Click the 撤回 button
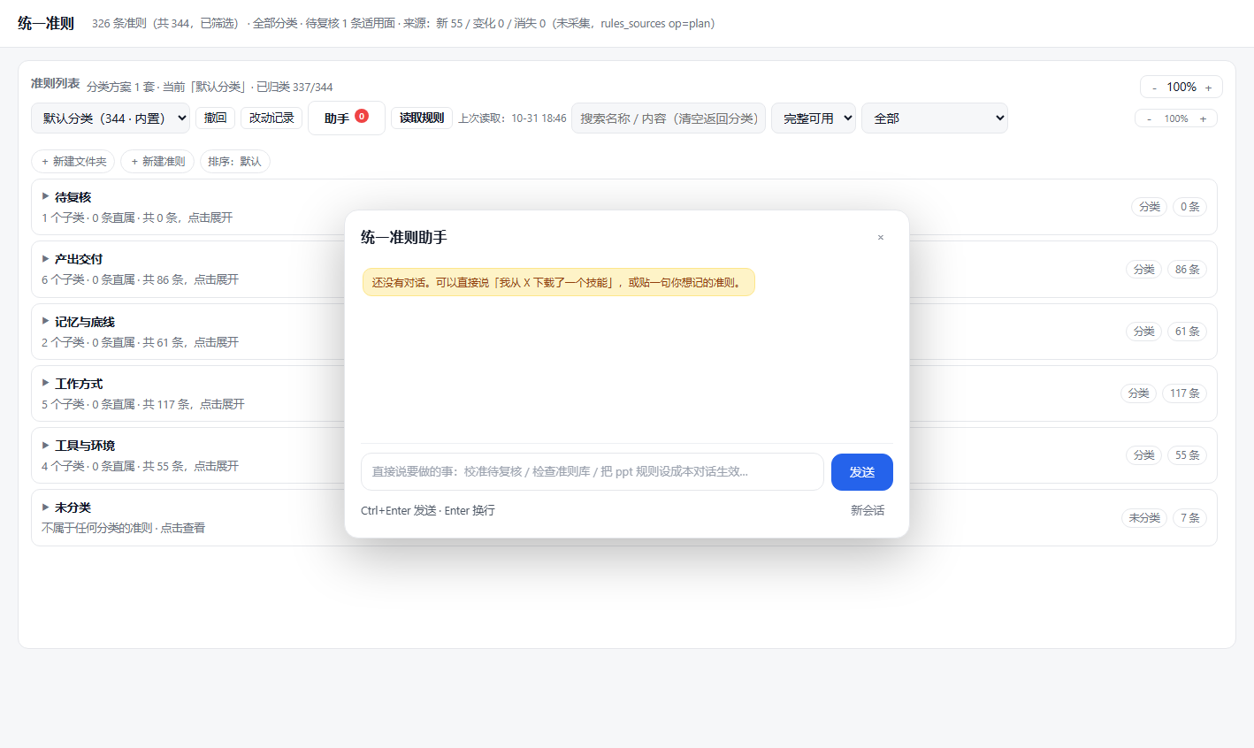 [216, 118]
